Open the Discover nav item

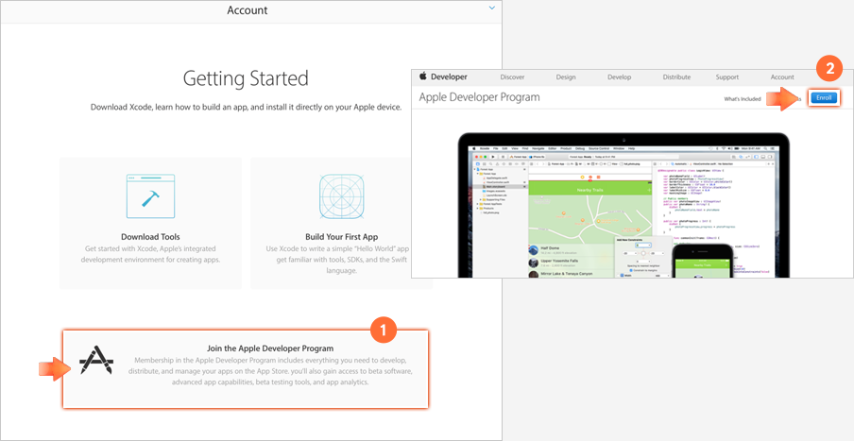click(x=512, y=77)
